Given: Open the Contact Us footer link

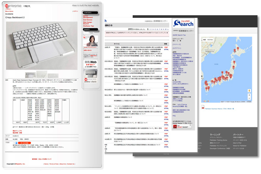Looking at the screenshot, I should (x=71, y=164).
